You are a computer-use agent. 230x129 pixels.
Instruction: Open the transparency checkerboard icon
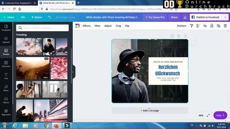click(198, 26)
